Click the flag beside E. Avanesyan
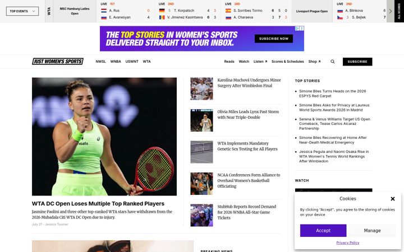 tap(104, 17)
